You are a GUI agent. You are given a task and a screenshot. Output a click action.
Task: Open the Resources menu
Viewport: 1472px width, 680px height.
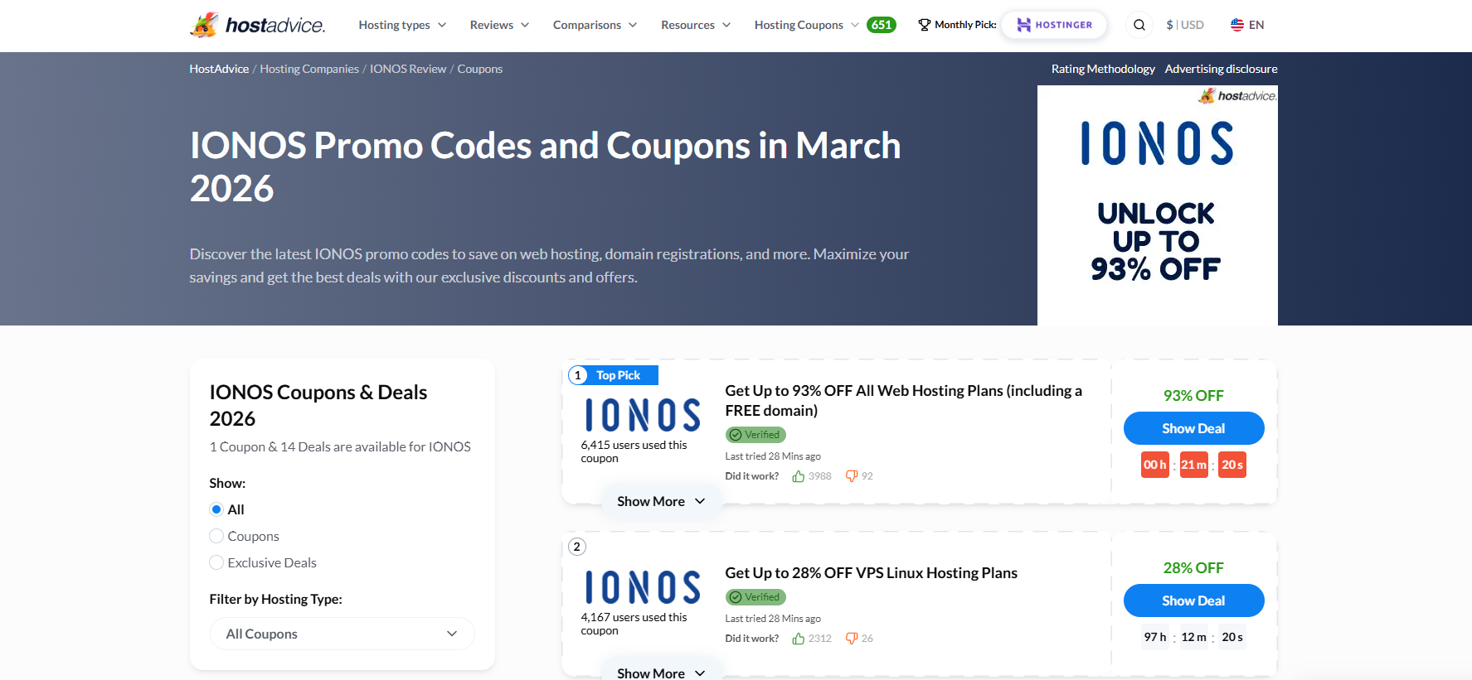pyautogui.click(x=696, y=25)
